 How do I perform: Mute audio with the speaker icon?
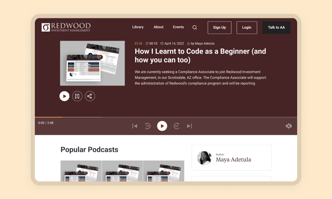point(289,126)
